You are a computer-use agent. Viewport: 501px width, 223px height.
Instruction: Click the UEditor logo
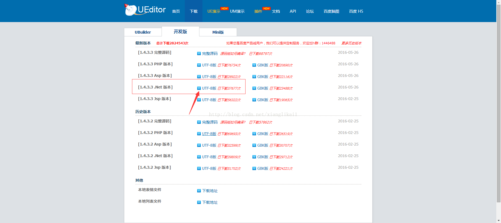point(145,10)
